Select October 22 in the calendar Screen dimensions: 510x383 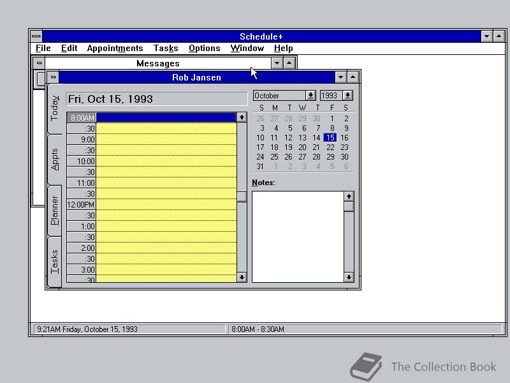coord(330,147)
